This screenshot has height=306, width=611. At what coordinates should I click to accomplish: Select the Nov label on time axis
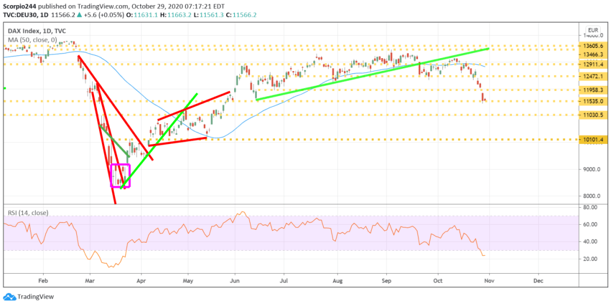(x=489, y=279)
